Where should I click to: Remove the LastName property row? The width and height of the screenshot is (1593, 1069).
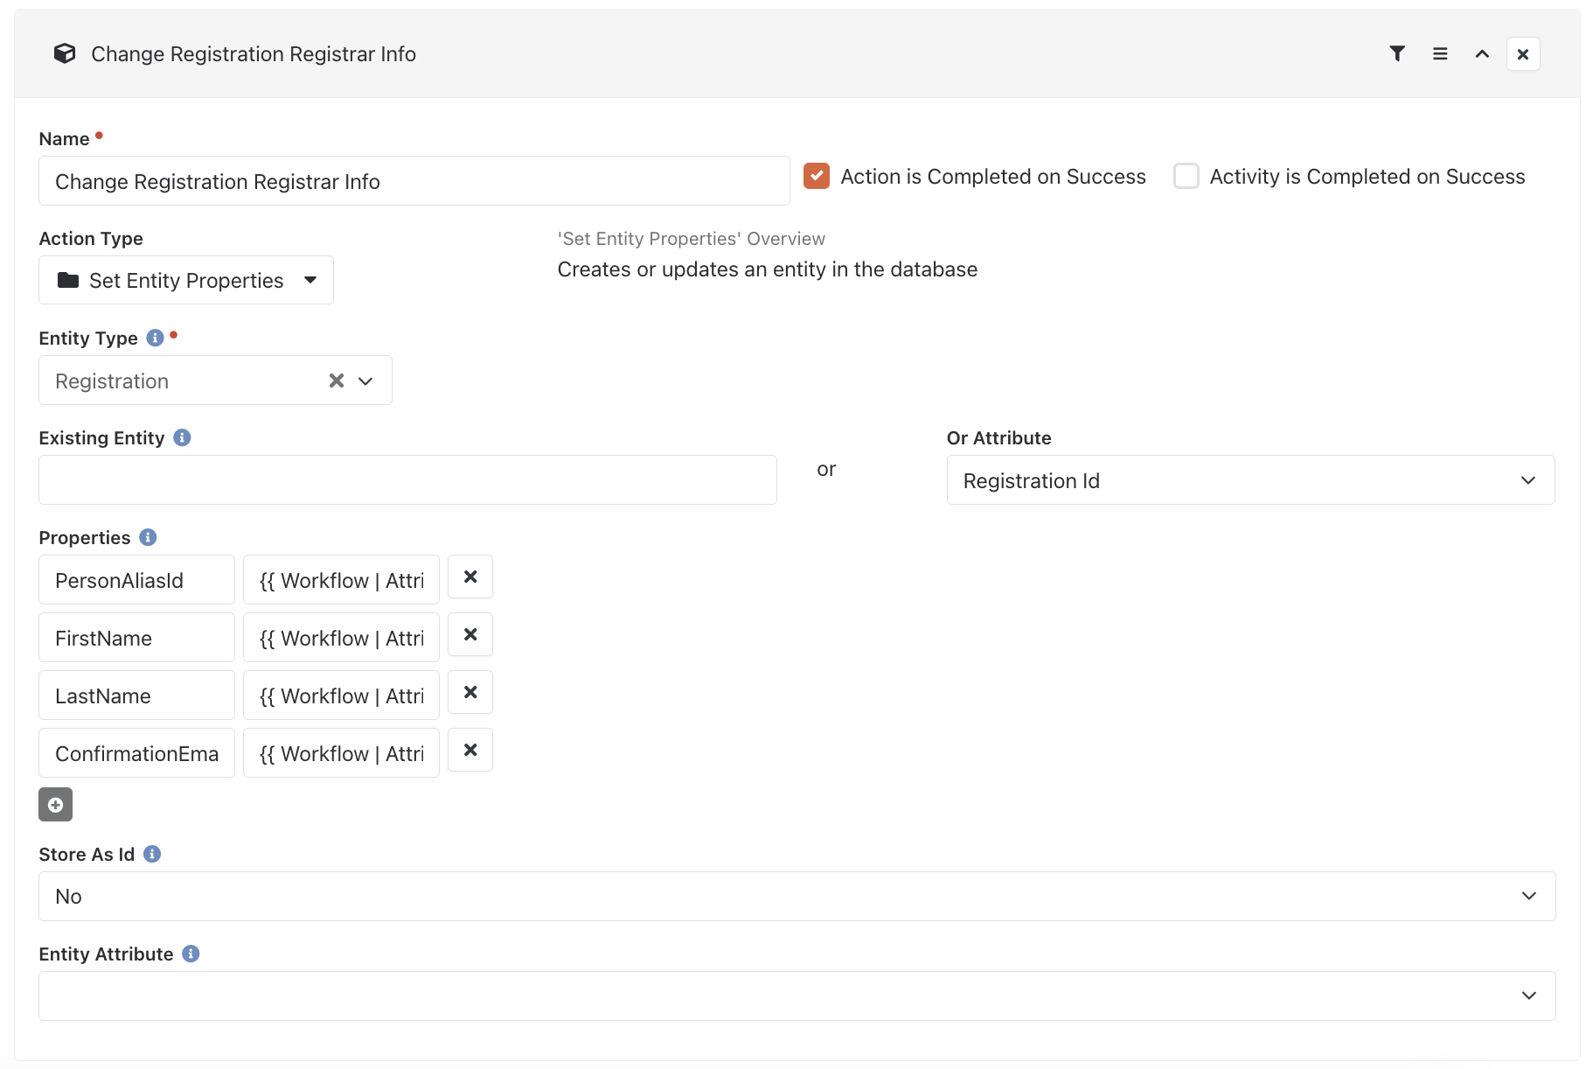(x=470, y=692)
